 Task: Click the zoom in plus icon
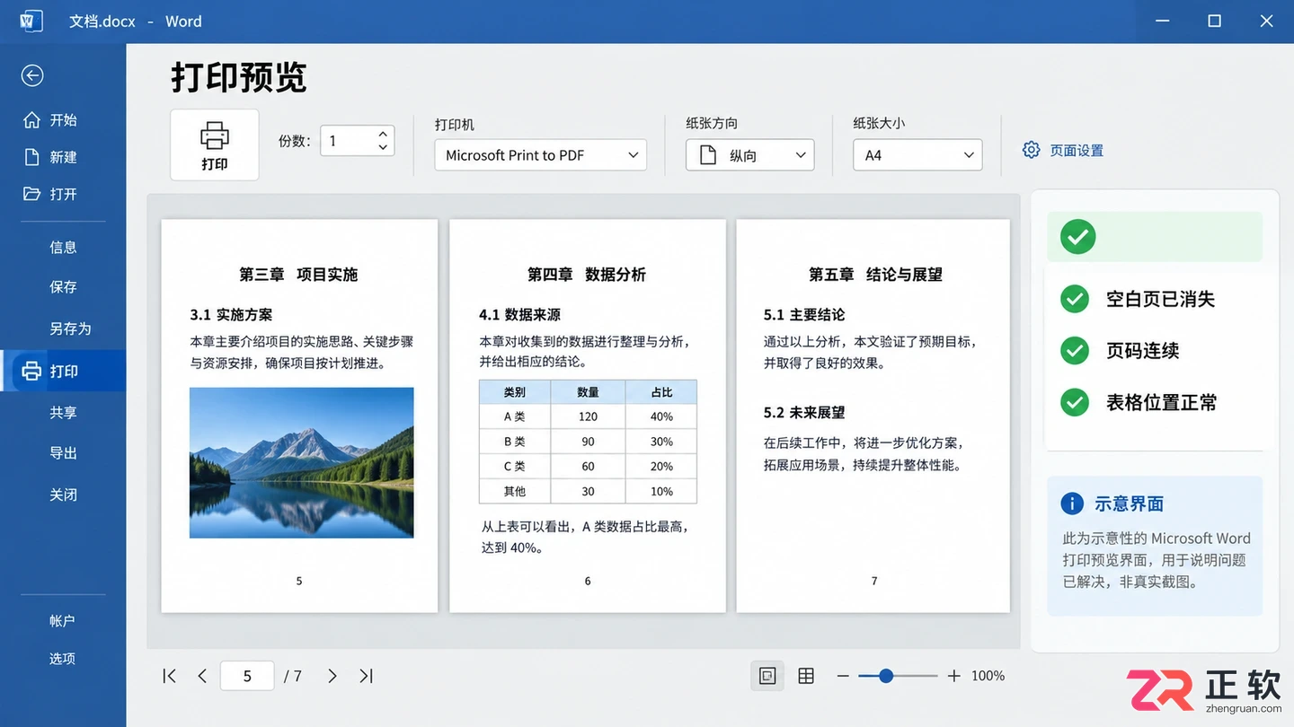[954, 676]
